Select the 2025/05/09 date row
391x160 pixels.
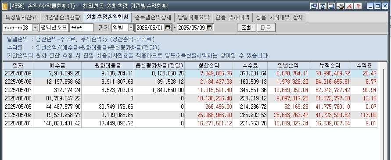click(x=190, y=74)
